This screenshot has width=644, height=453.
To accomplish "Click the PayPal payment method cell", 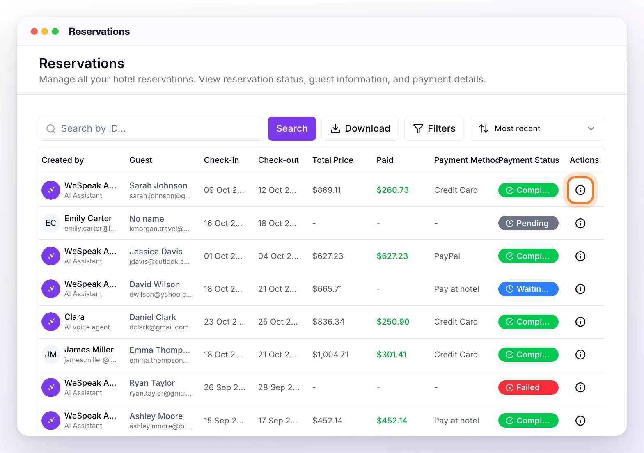I will click(x=447, y=256).
